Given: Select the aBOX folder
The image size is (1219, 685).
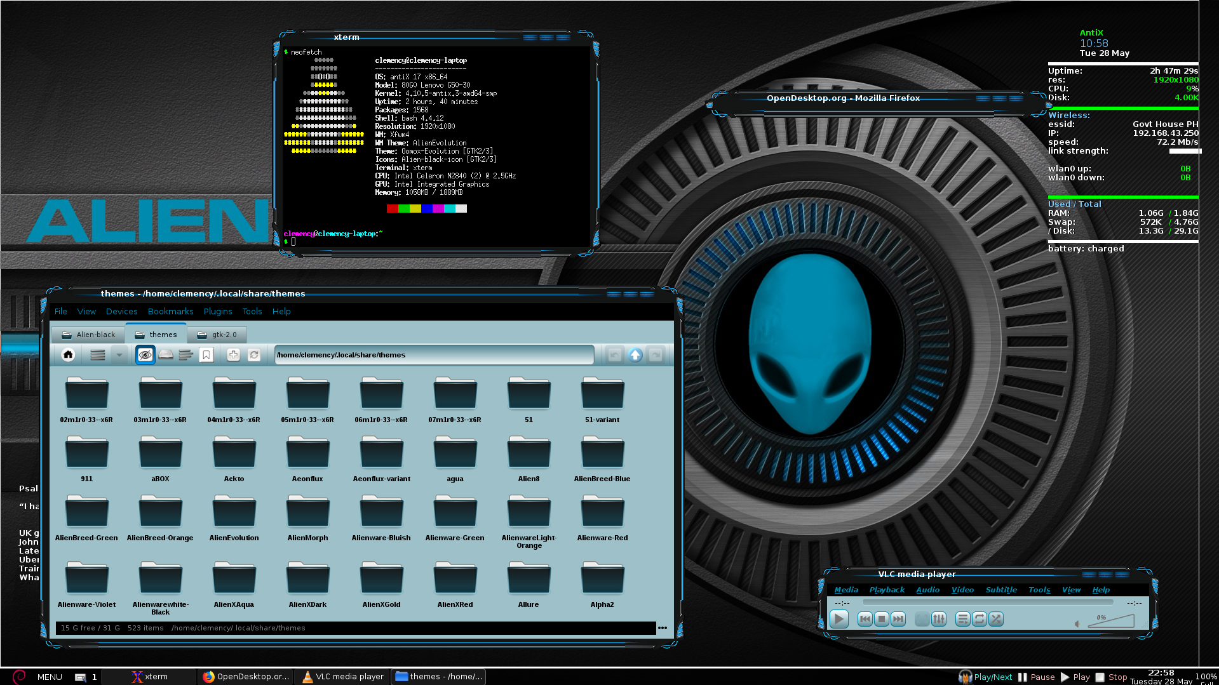Looking at the screenshot, I should tap(160, 458).
